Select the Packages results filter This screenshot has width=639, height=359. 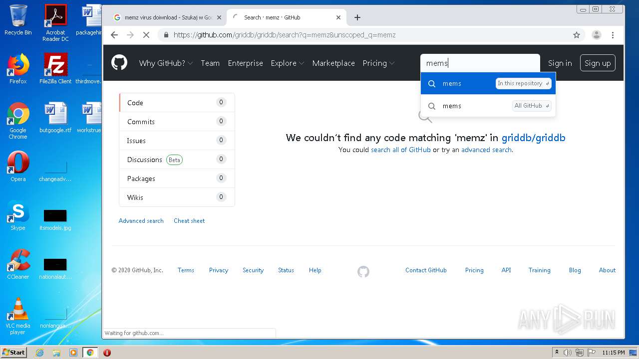point(177,179)
